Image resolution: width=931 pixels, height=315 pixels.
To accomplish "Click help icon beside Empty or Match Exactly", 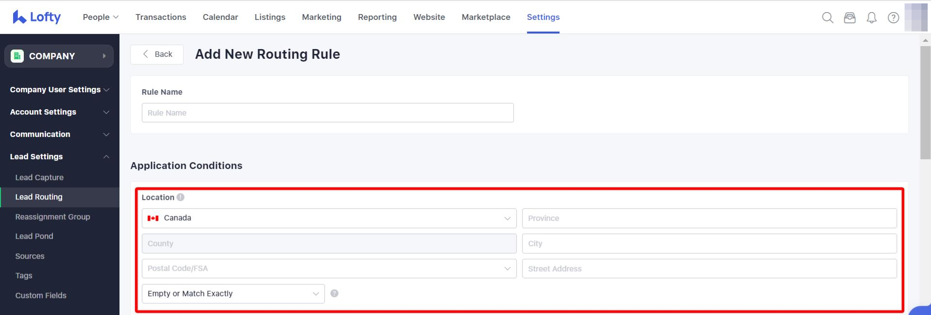I will coord(334,293).
